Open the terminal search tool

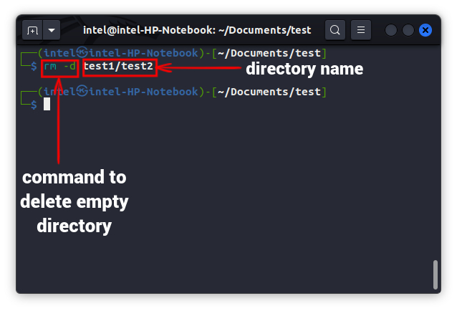[335, 30]
